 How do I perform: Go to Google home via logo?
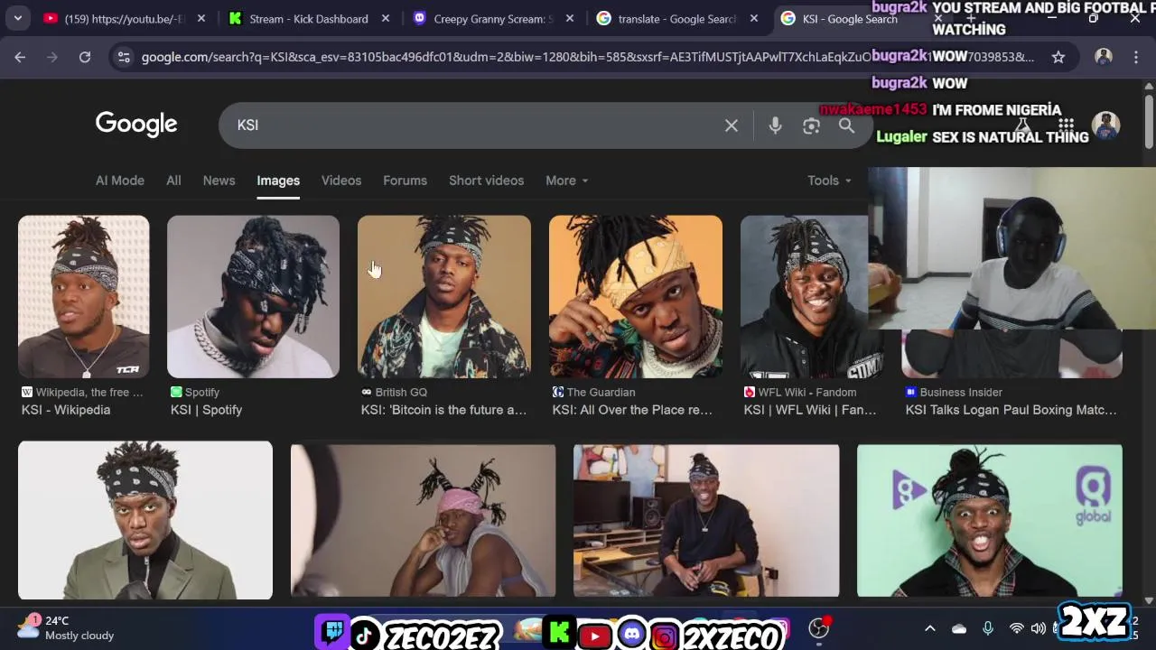(x=136, y=125)
